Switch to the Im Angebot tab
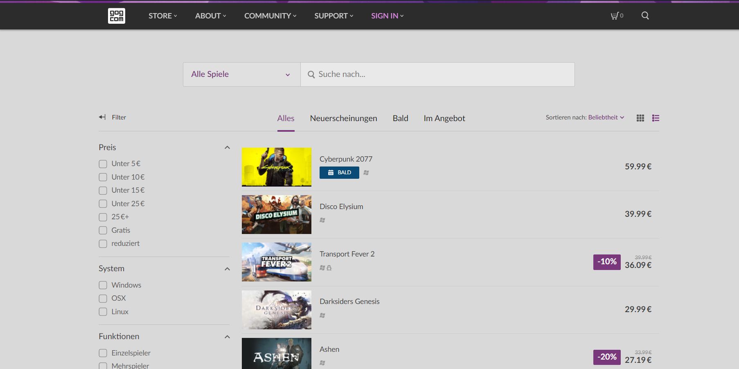 pyautogui.click(x=444, y=118)
